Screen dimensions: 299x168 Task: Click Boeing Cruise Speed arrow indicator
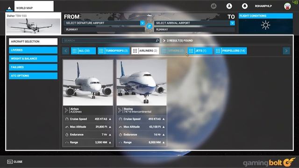164,119
